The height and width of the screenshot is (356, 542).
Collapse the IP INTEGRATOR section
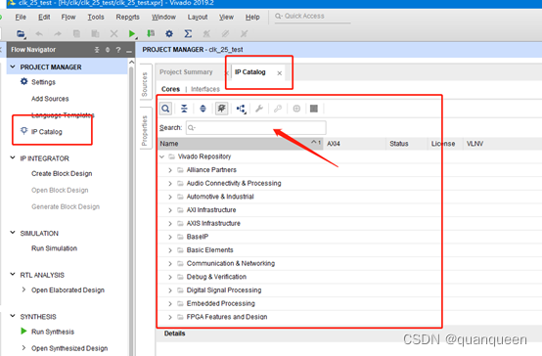pos(13,158)
